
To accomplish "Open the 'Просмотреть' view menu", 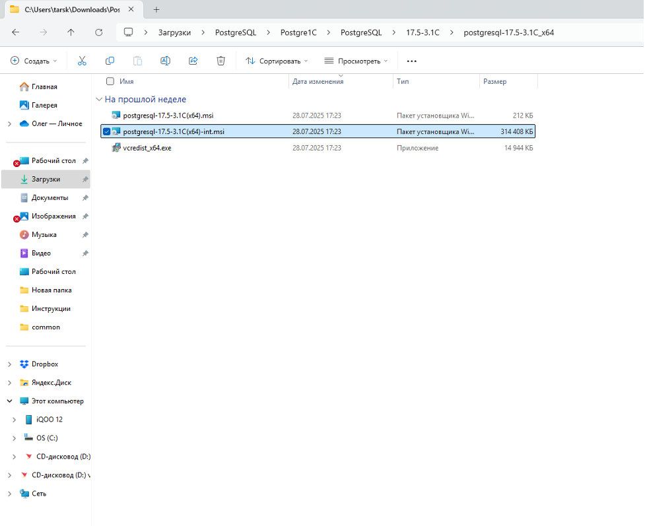I will pyautogui.click(x=356, y=61).
